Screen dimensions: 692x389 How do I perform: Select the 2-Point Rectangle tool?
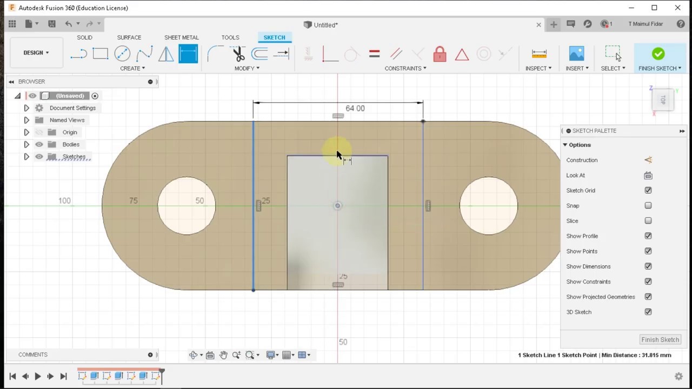[101, 53]
